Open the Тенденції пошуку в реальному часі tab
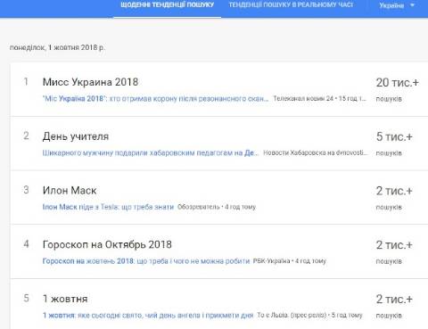 291,5
